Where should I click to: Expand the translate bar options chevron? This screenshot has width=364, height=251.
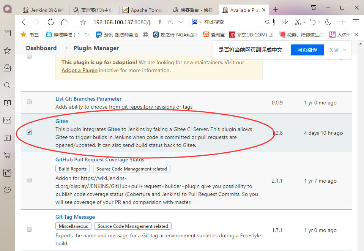(345, 50)
